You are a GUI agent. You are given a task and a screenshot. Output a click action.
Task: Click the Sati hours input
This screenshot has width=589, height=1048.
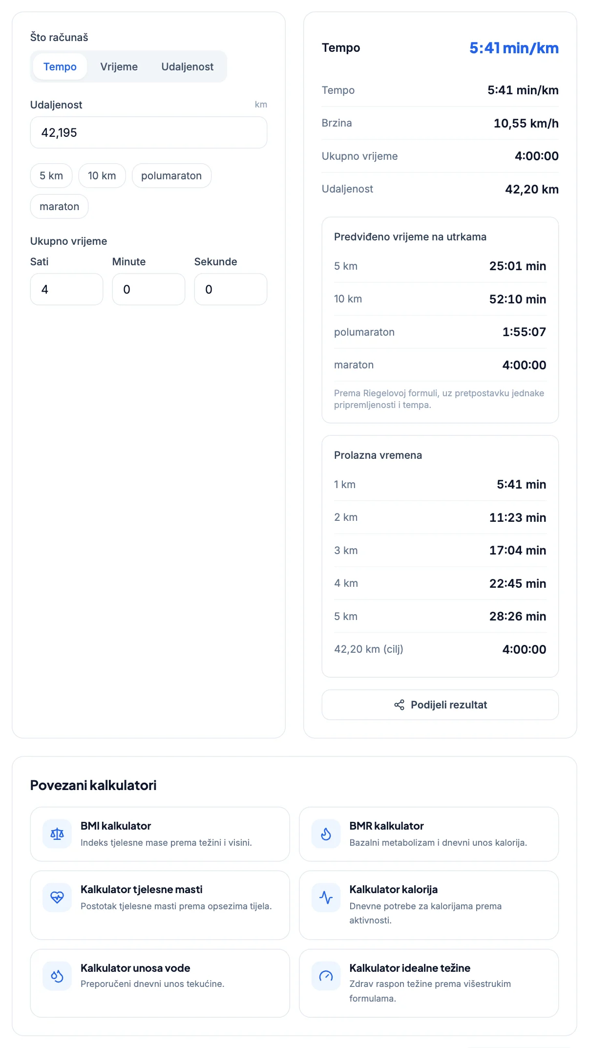[x=66, y=289]
